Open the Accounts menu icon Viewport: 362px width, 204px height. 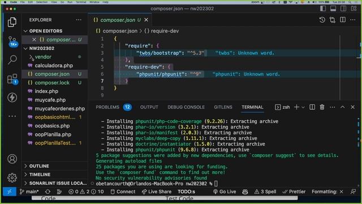pos(12,159)
